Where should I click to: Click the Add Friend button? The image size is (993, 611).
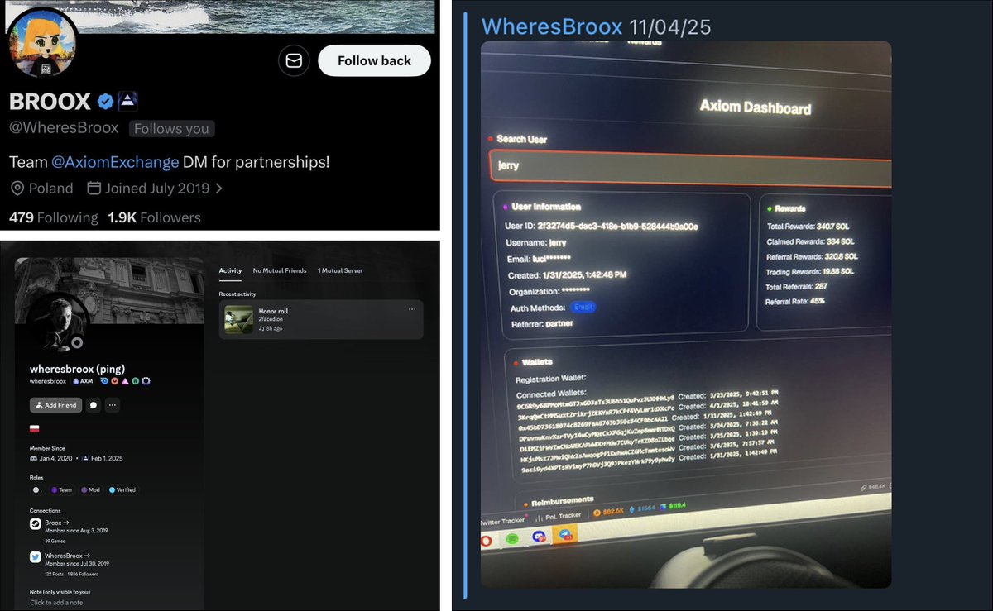[x=55, y=405]
